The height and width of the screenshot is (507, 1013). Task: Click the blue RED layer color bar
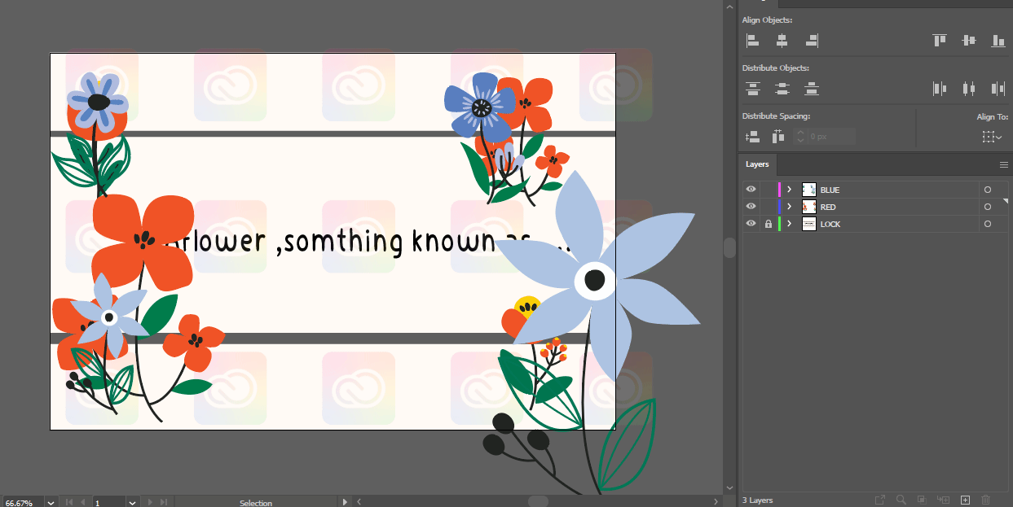(779, 207)
